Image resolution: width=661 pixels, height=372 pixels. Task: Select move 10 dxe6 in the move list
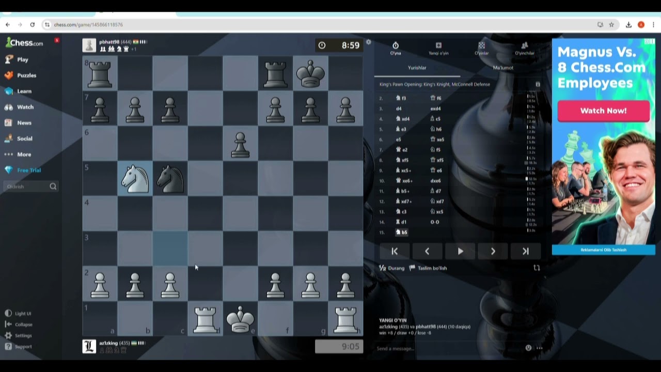coord(436,181)
